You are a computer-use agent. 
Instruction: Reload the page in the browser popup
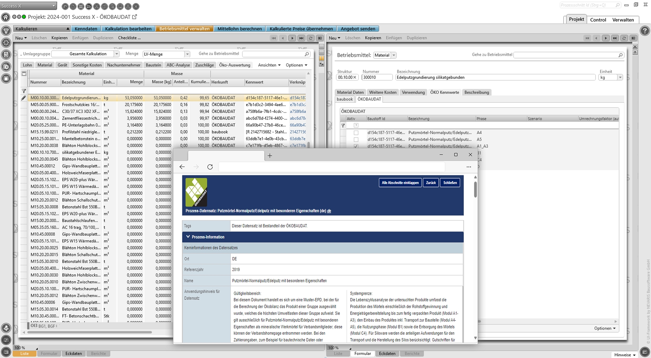(210, 167)
